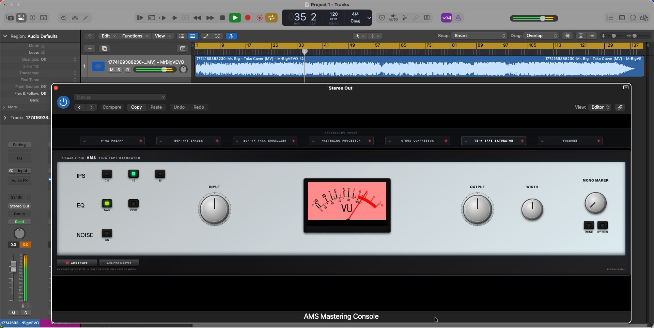The height and width of the screenshot is (328, 654).
Task: Toggle the purple count-in 1234 button
Action: click(x=447, y=18)
